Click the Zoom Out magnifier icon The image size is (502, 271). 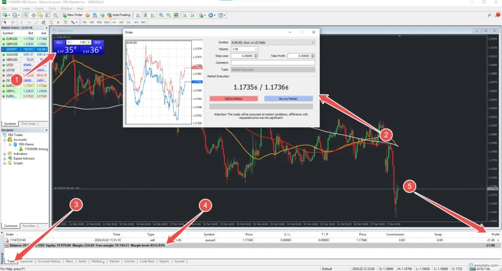(168, 15)
